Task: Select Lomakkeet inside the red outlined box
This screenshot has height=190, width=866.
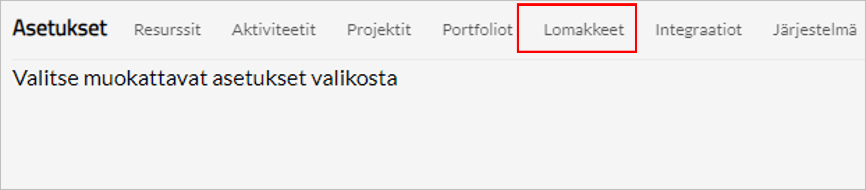Action: [x=584, y=30]
